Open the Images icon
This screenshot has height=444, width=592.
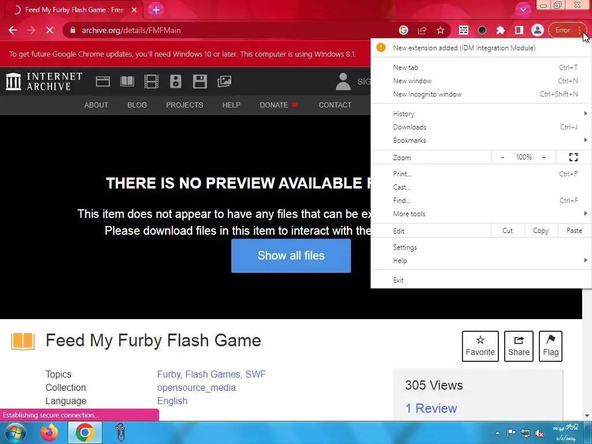224,82
